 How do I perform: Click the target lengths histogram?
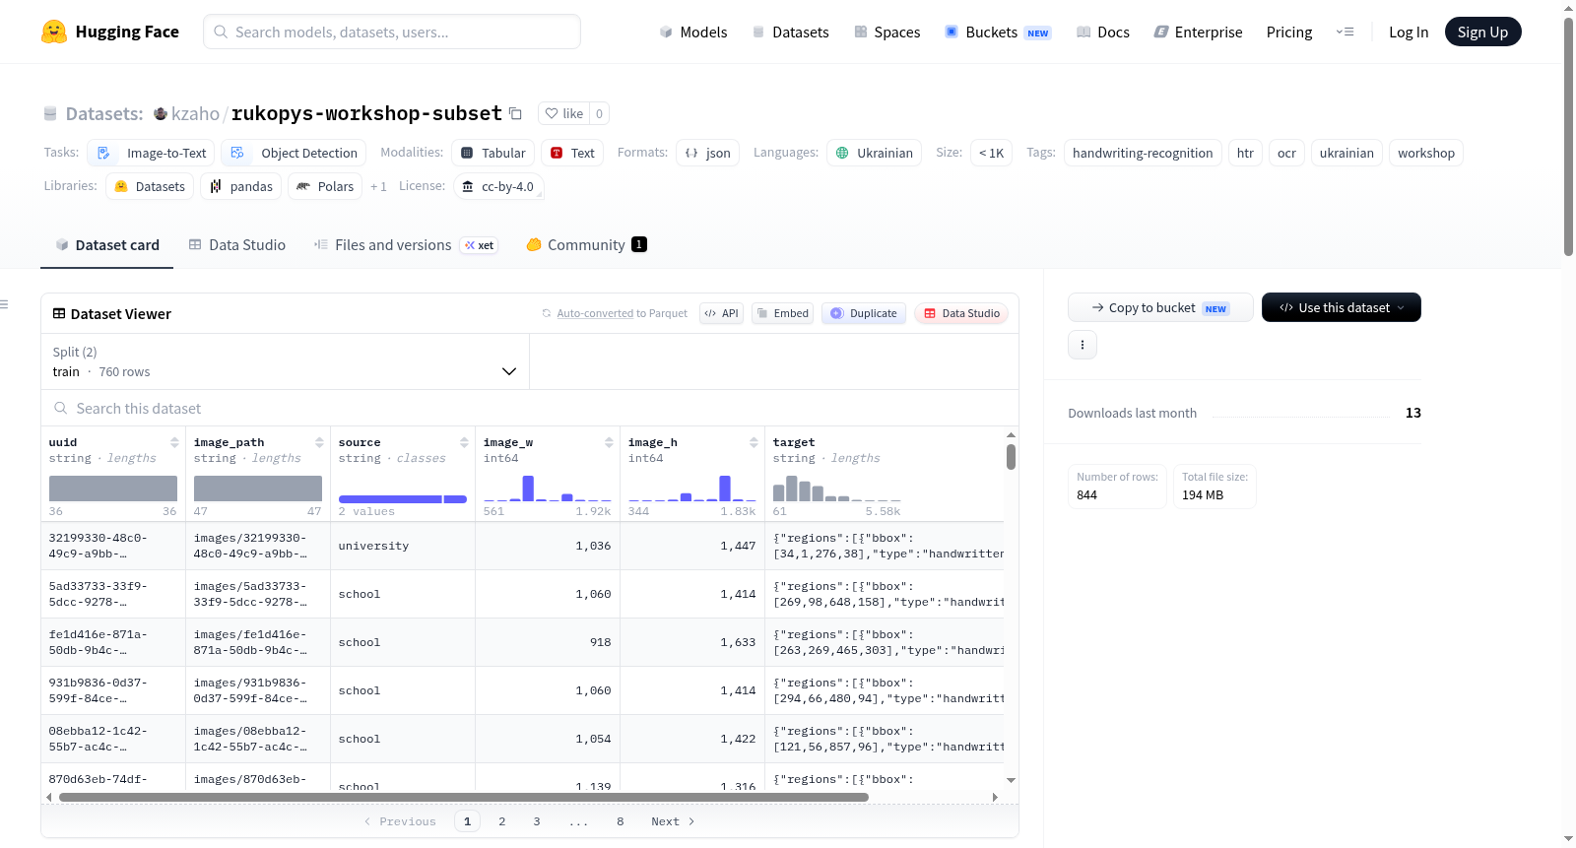[837, 488]
